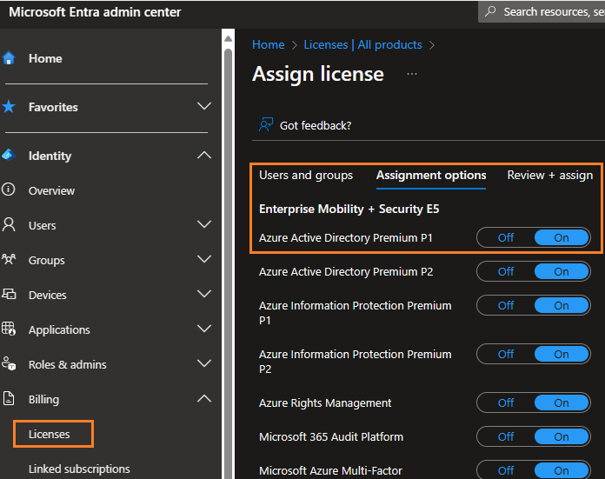Turn off Azure Information Protection Premium P2
The height and width of the screenshot is (479, 605).
(x=505, y=355)
